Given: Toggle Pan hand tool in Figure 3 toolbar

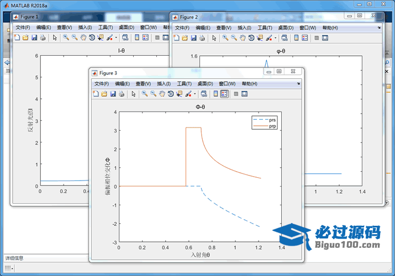Looking at the screenshot, I should tap(162, 94).
